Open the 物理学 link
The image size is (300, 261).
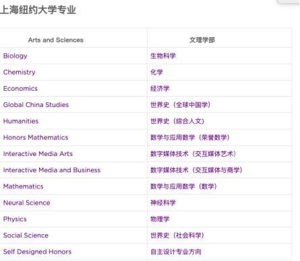[x=160, y=219]
